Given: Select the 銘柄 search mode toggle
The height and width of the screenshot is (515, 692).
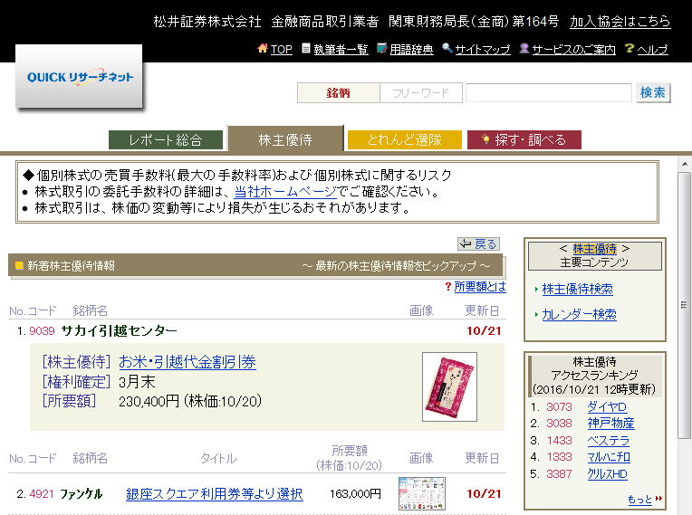Looking at the screenshot, I should pyautogui.click(x=338, y=92).
